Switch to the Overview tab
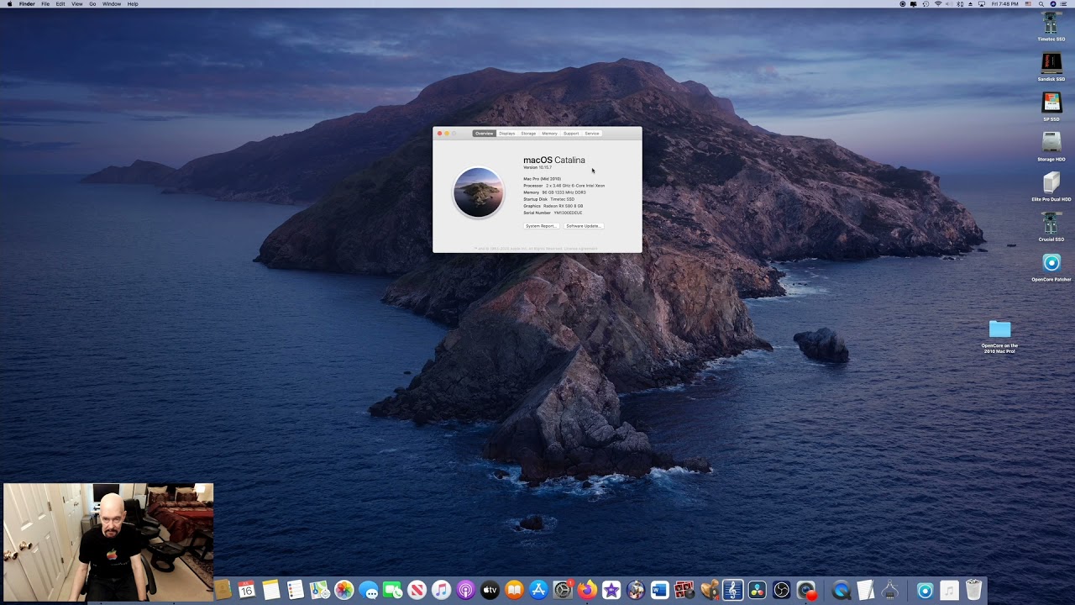This screenshot has width=1075, height=605. click(485, 134)
